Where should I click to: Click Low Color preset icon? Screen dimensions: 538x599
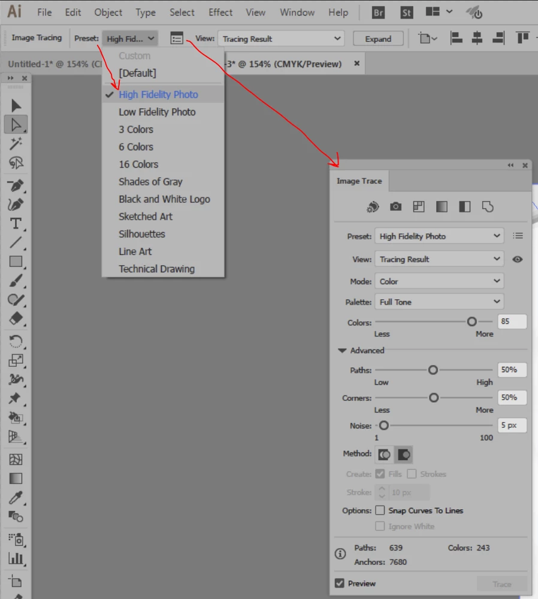(x=419, y=207)
